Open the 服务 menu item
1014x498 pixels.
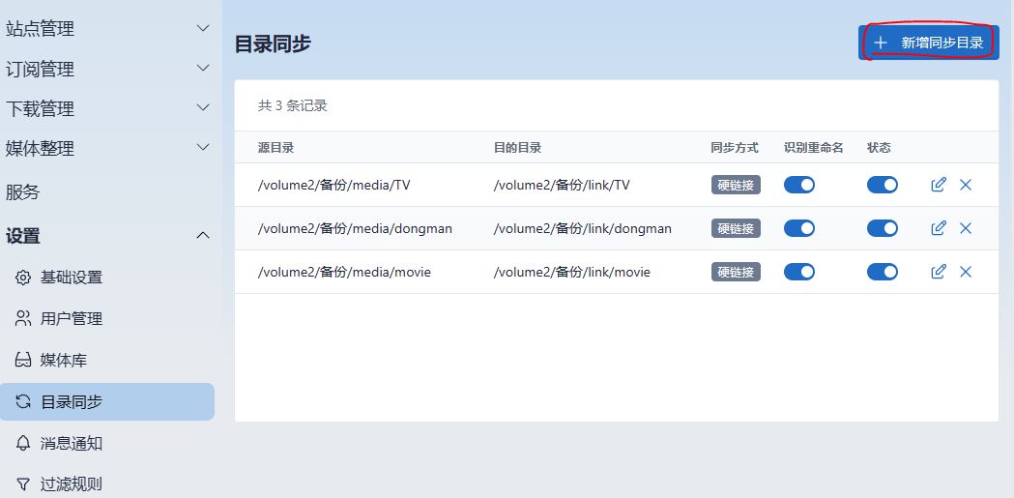click(x=23, y=192)
